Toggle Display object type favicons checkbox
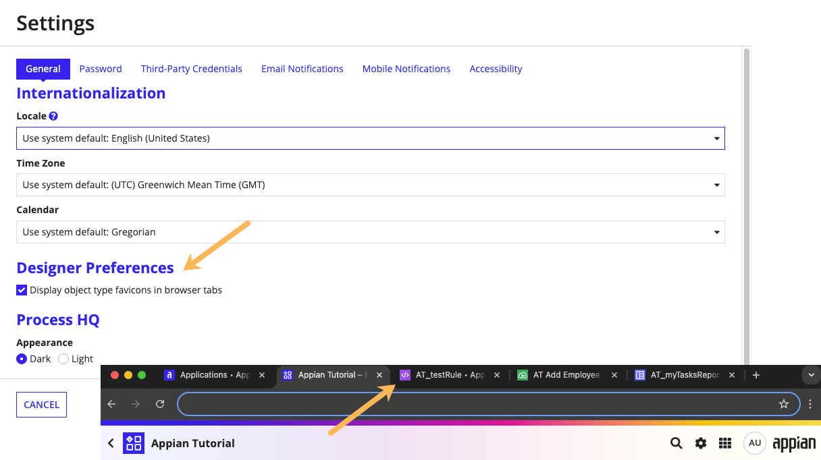This screenshot has height=460, width=821. (22, 290)
